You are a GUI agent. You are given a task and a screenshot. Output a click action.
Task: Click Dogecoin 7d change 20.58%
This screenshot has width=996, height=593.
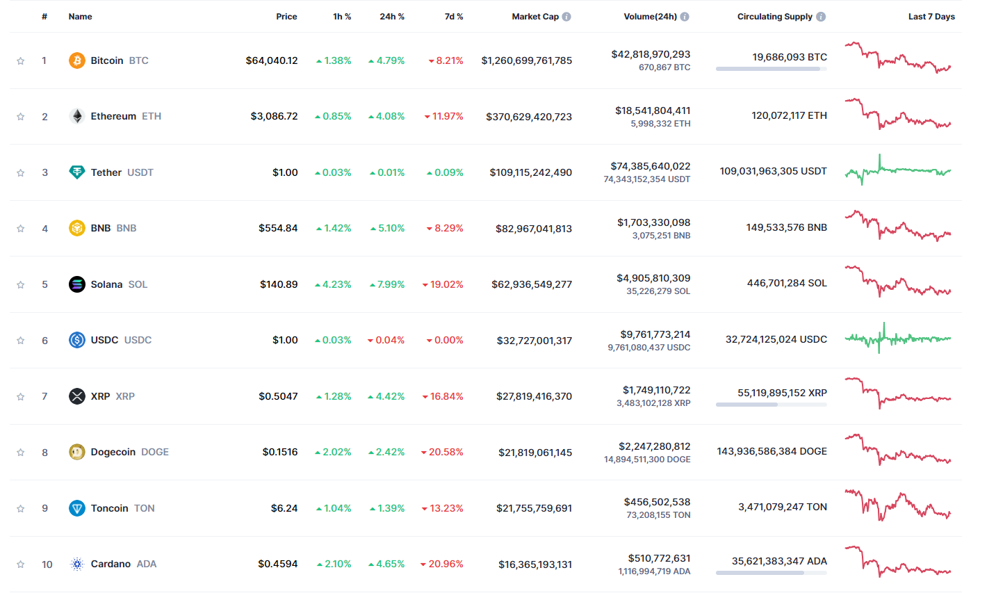coord(442,452)
